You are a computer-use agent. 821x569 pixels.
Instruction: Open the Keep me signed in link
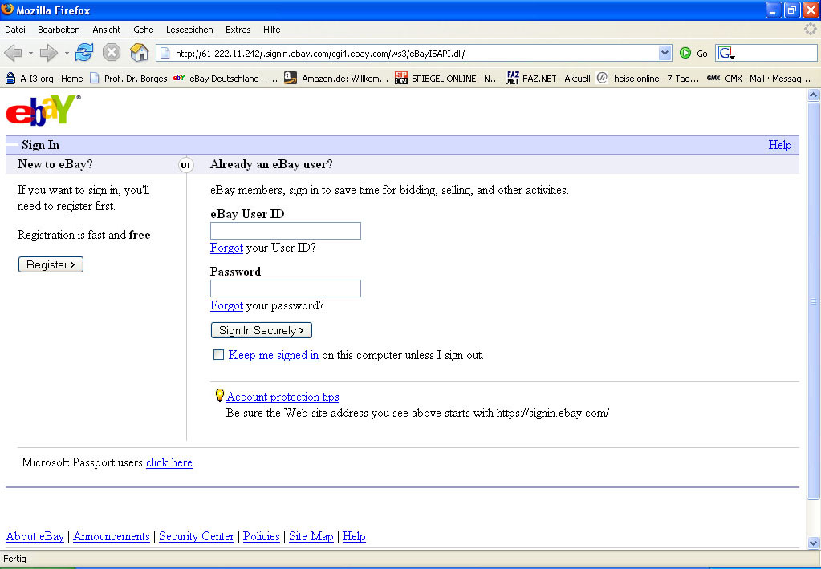pyautogui.click(x=274, y=355)
